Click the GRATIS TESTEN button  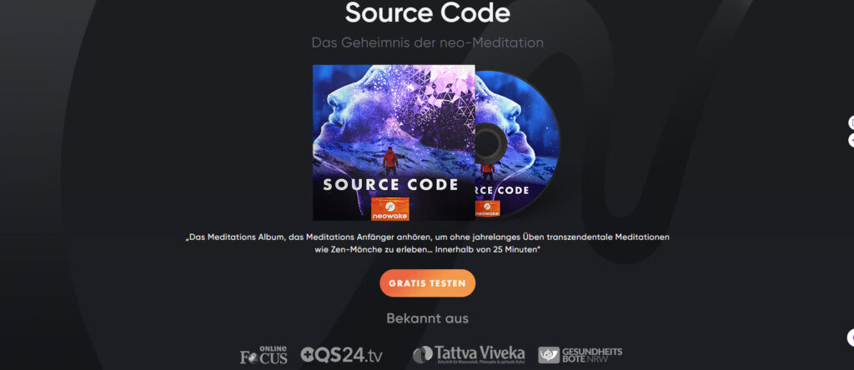428,283
